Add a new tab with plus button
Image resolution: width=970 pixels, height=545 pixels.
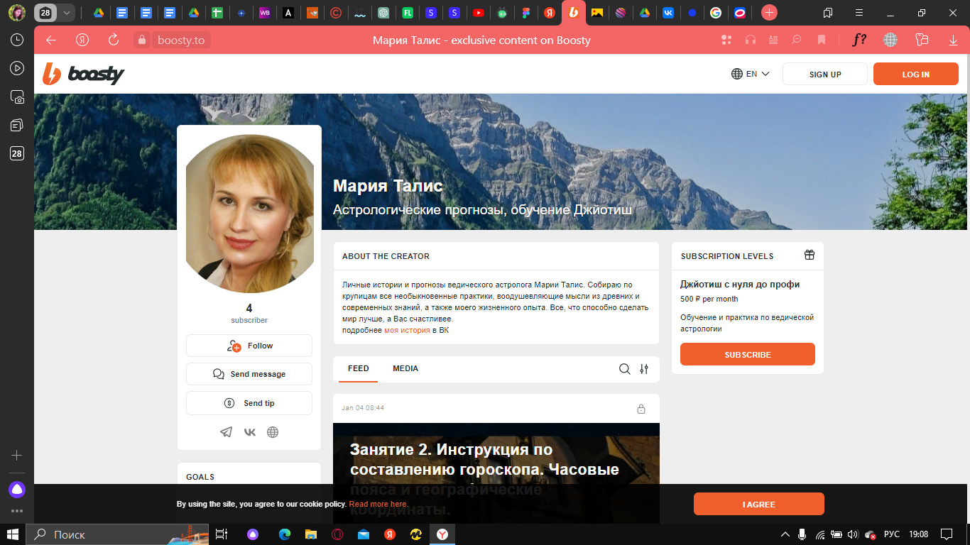click(x=769, y=12)
